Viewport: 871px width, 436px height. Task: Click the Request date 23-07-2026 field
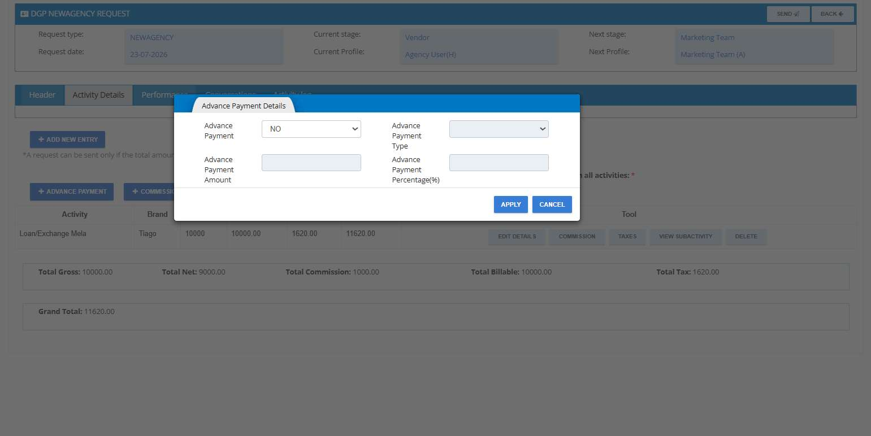(204, 55)
